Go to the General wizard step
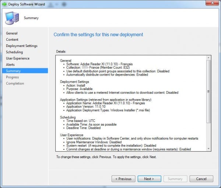The image size is (221, 188). [12, 33]
